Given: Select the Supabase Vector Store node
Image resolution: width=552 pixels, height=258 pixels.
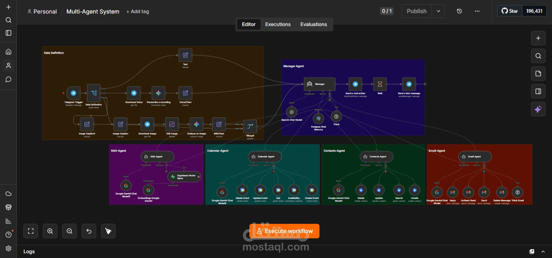Looking at the screenshot, I should click(184, 177).
